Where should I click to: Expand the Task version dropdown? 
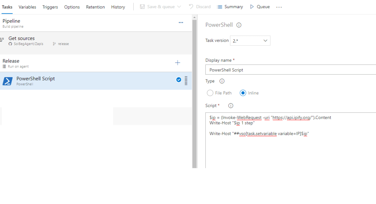pyautogui.click(x=250, y=41)
